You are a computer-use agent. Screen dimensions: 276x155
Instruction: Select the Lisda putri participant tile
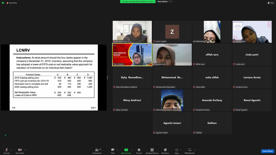252,55
